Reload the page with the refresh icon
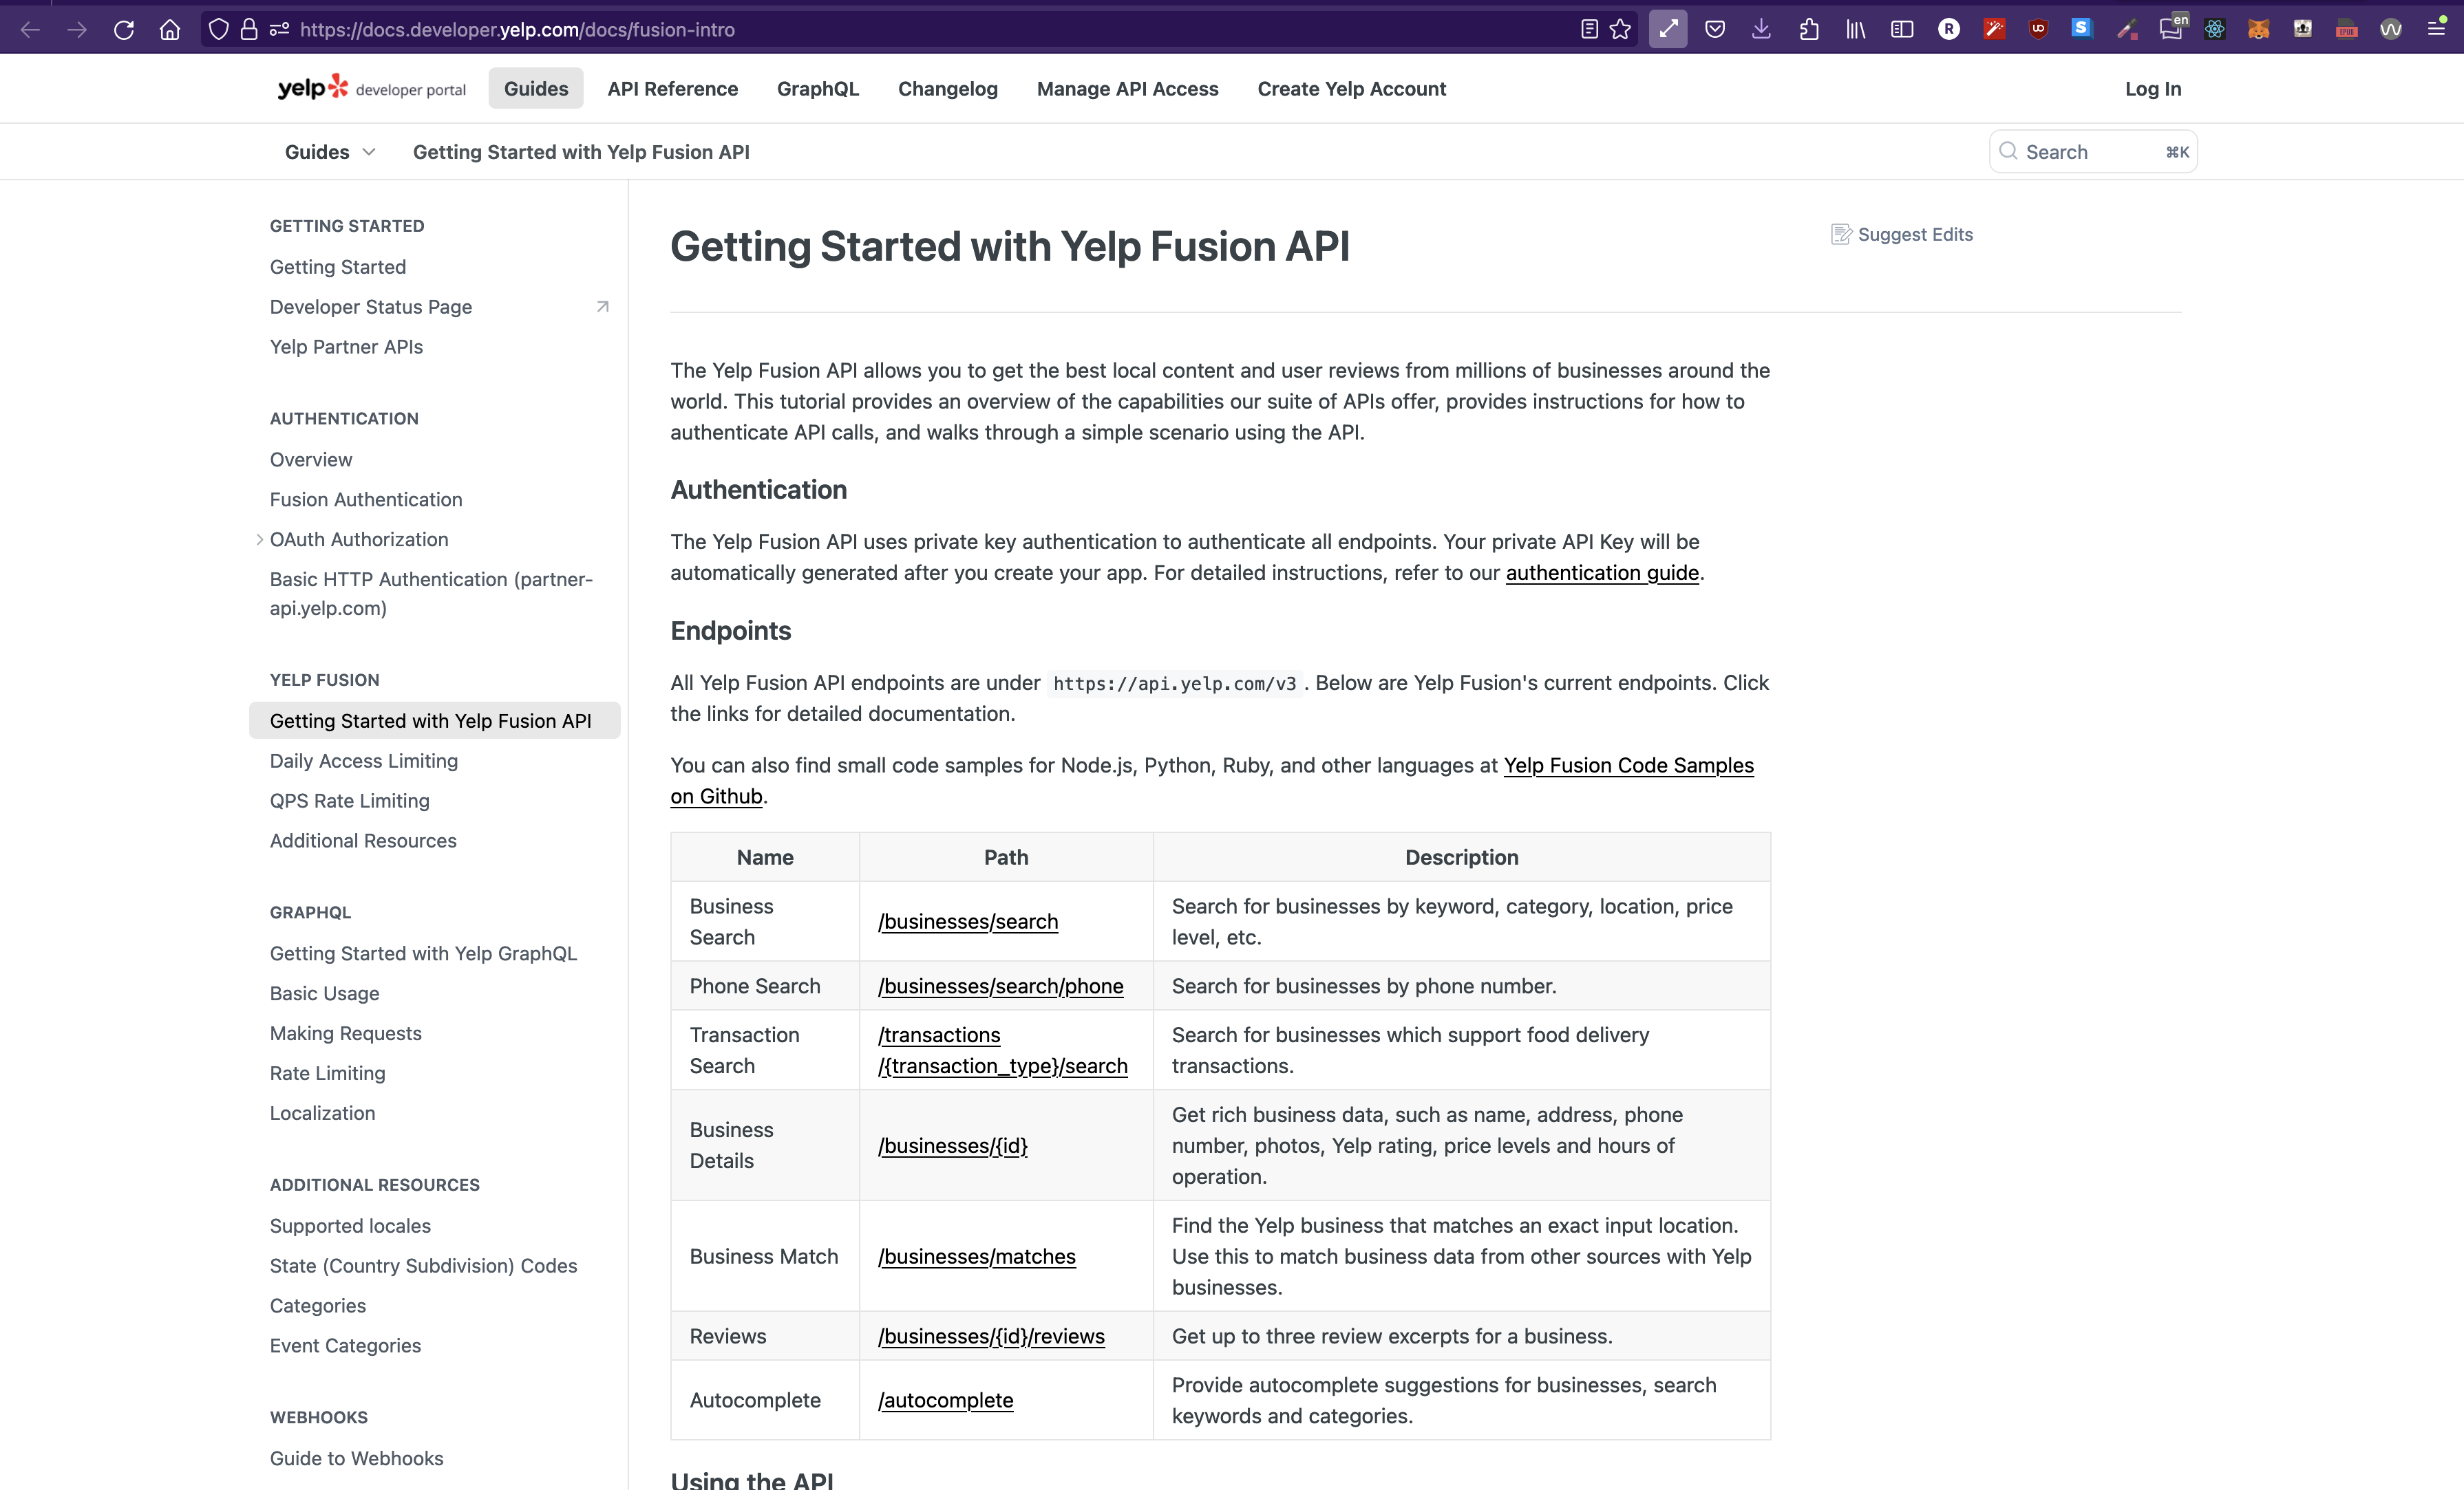Image resolution: width=2464 pixels, height=1490 pixels. coord(124,30)
